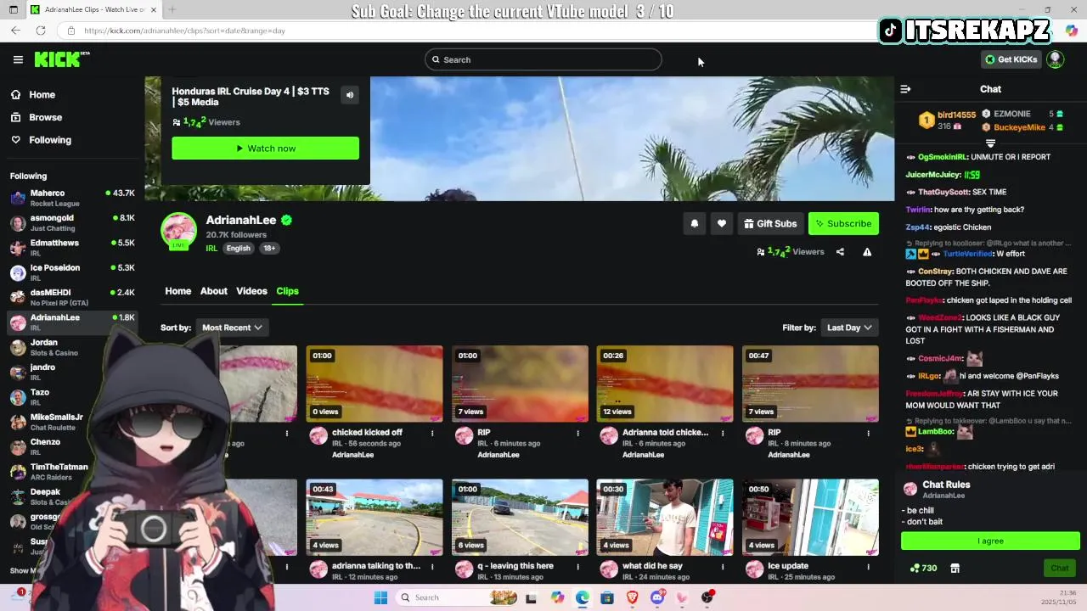Click the AdrianahLee channel avatar

[x=178, y=231]
